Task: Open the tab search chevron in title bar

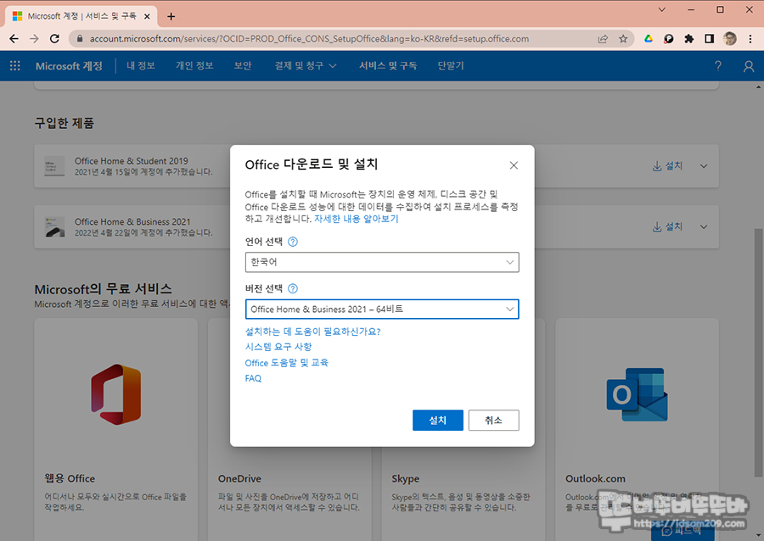Action: coord(661,9)
